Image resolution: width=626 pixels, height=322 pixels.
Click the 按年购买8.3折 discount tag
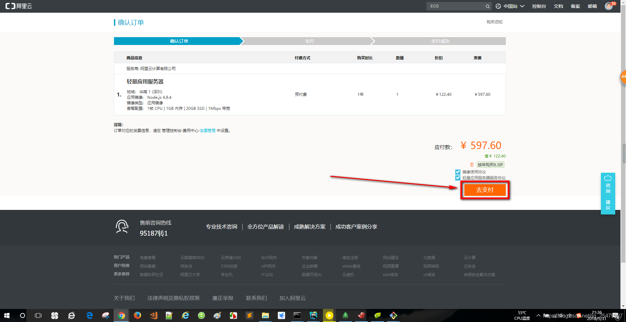pyautogui.click(x=490, y=165)
